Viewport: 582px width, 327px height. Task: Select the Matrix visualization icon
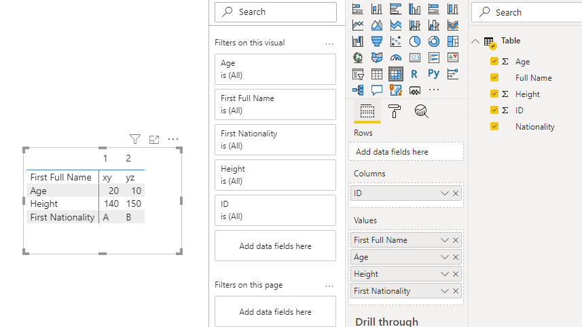coord(396,74)
